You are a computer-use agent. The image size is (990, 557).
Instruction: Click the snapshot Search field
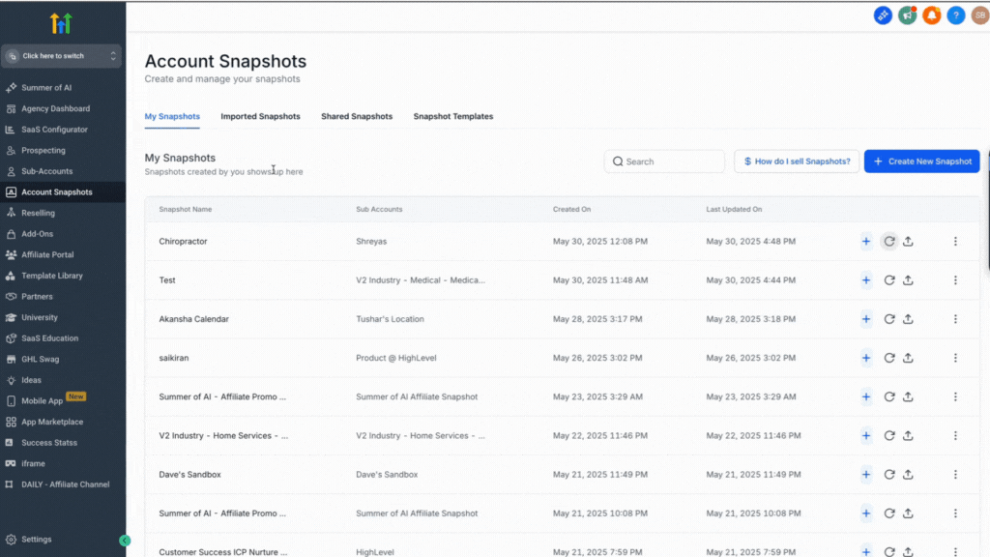click(x=664, y=161)
